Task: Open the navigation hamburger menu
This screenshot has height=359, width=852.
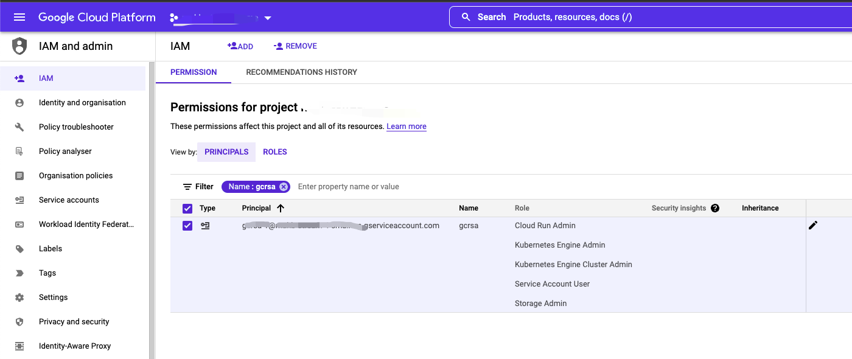Action: (x=19, y=16)
